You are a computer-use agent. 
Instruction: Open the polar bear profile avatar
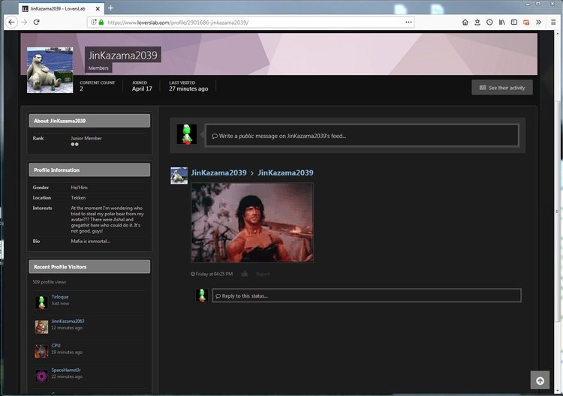(50, 70)
